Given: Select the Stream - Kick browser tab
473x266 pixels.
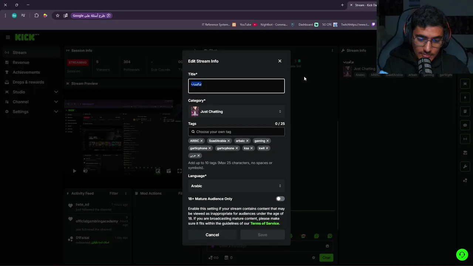Looking at the screenshot, I should click(363, 5).
